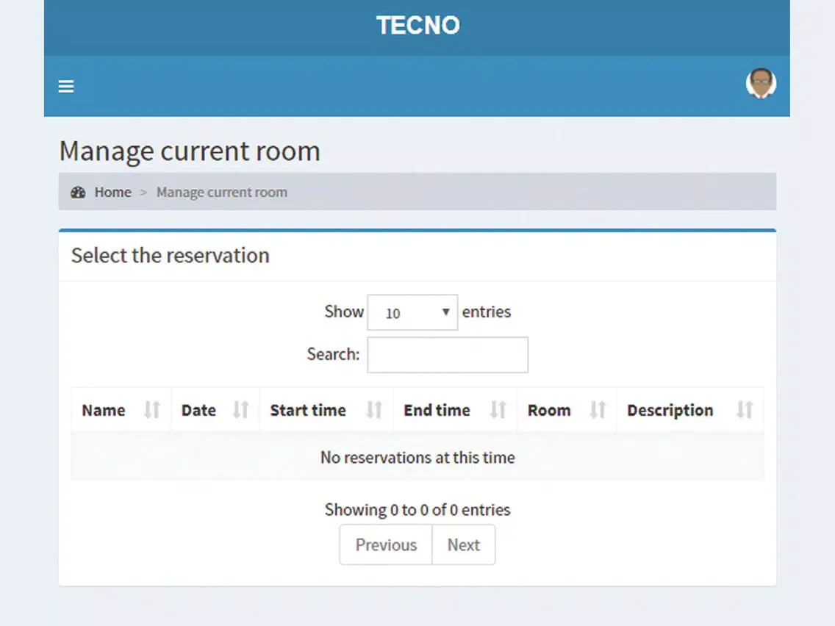Click 'Showing 0 to 0 of 0 entries'
The width and height of the screenshot is (835, 626).
coord(417,509)
